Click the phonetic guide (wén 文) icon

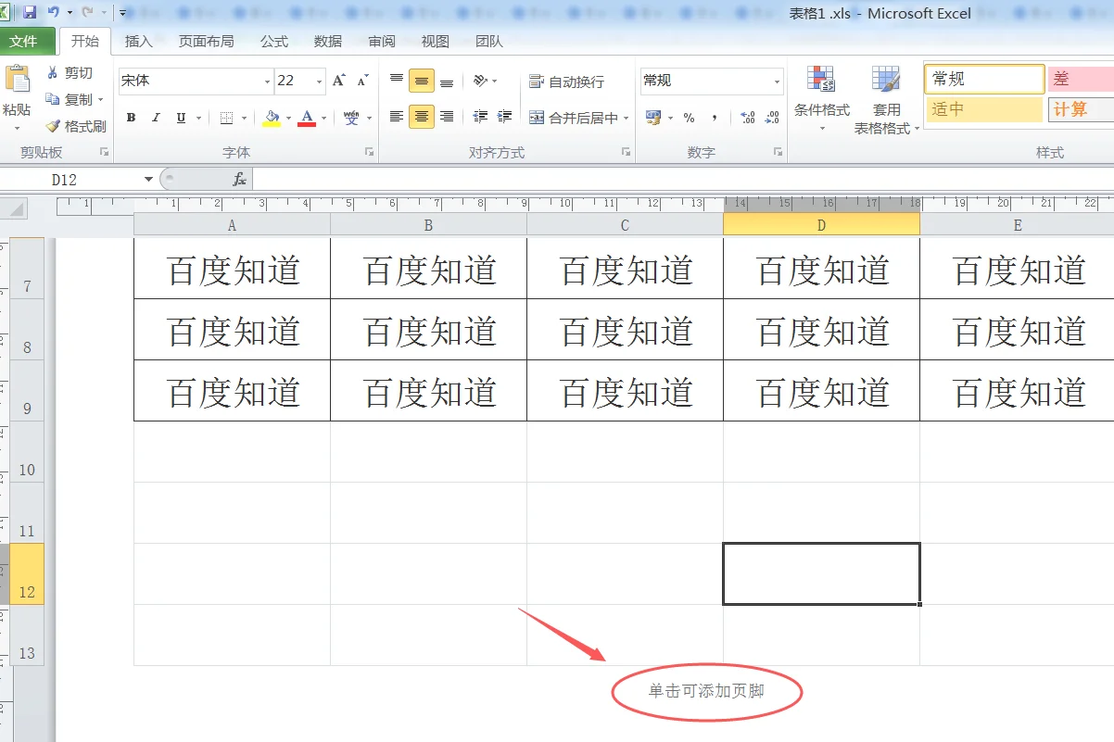(351, 118)
